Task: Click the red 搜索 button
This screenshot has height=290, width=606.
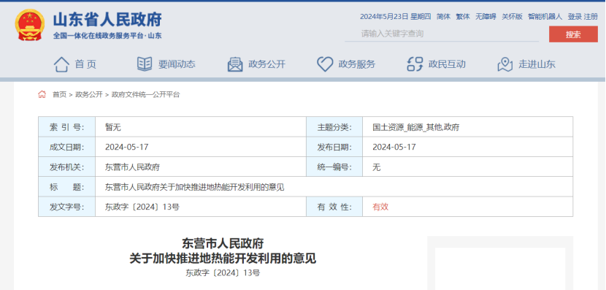Action: (573, 34)
